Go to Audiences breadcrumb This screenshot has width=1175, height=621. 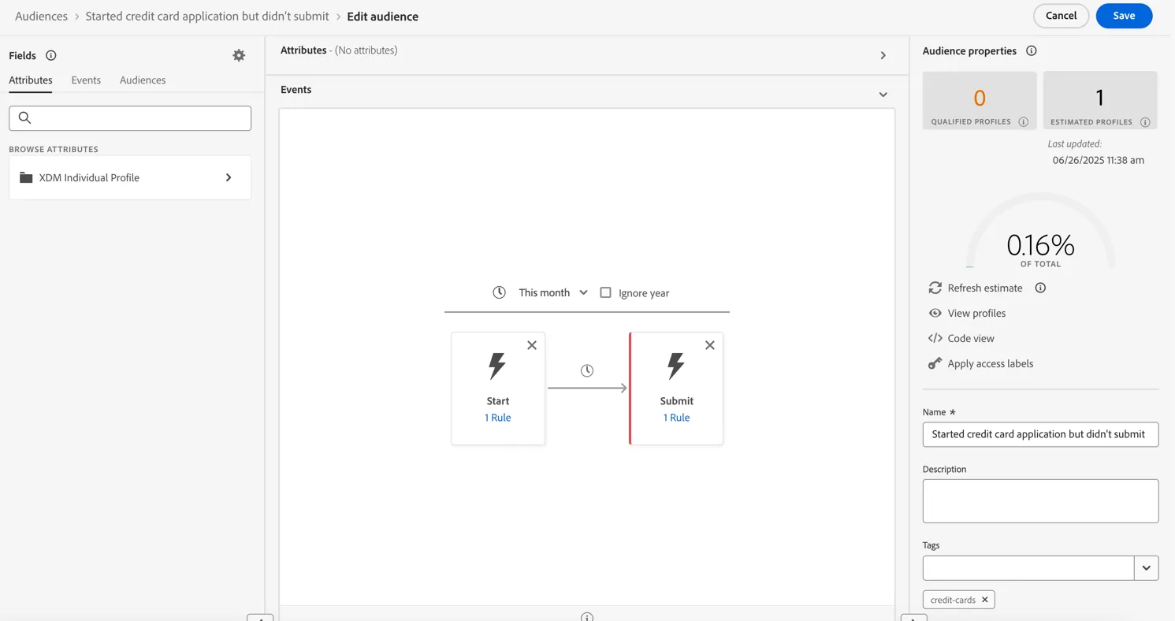41,16
